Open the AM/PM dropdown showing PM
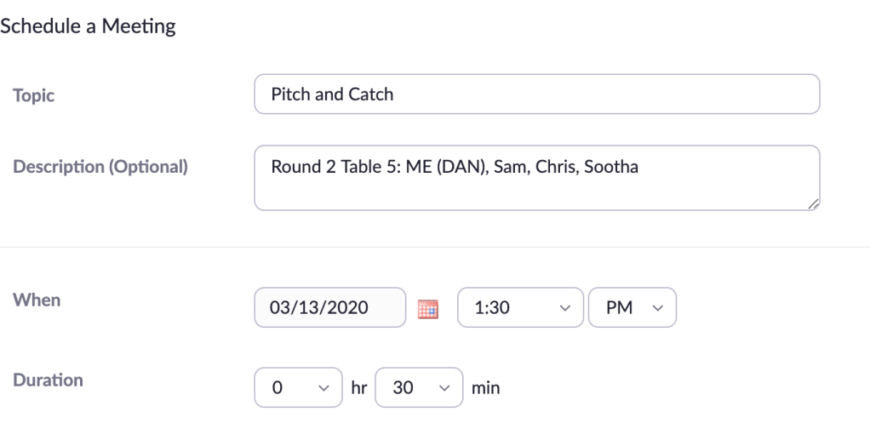 (x=632, y=308)
